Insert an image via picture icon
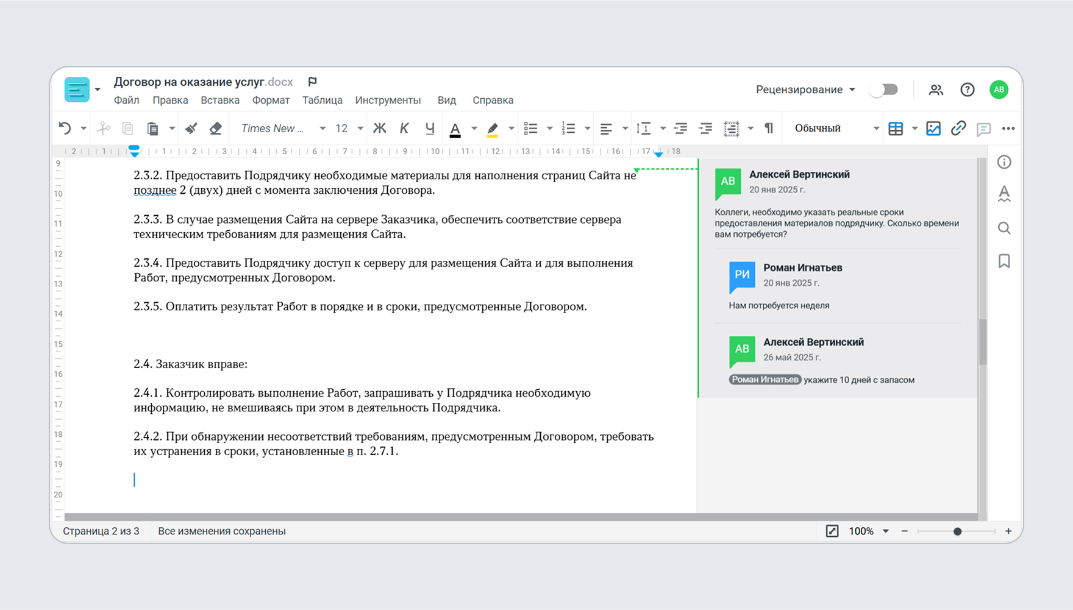The height and width of the screenshot is (610, 1073). [933, 128]
